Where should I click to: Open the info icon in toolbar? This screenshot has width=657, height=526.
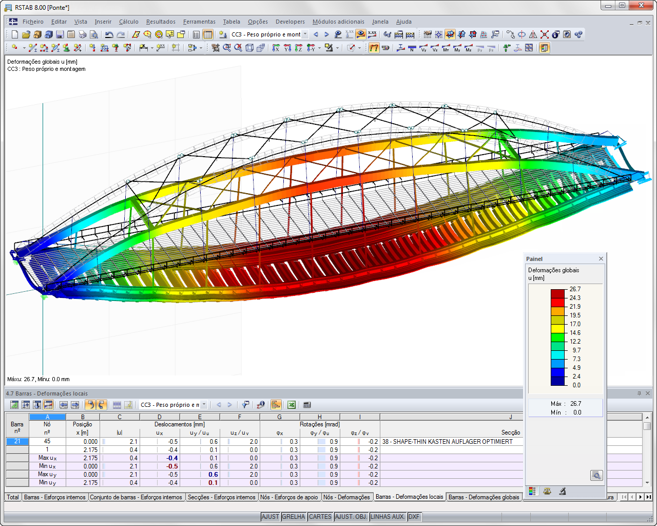coord(556,34)
